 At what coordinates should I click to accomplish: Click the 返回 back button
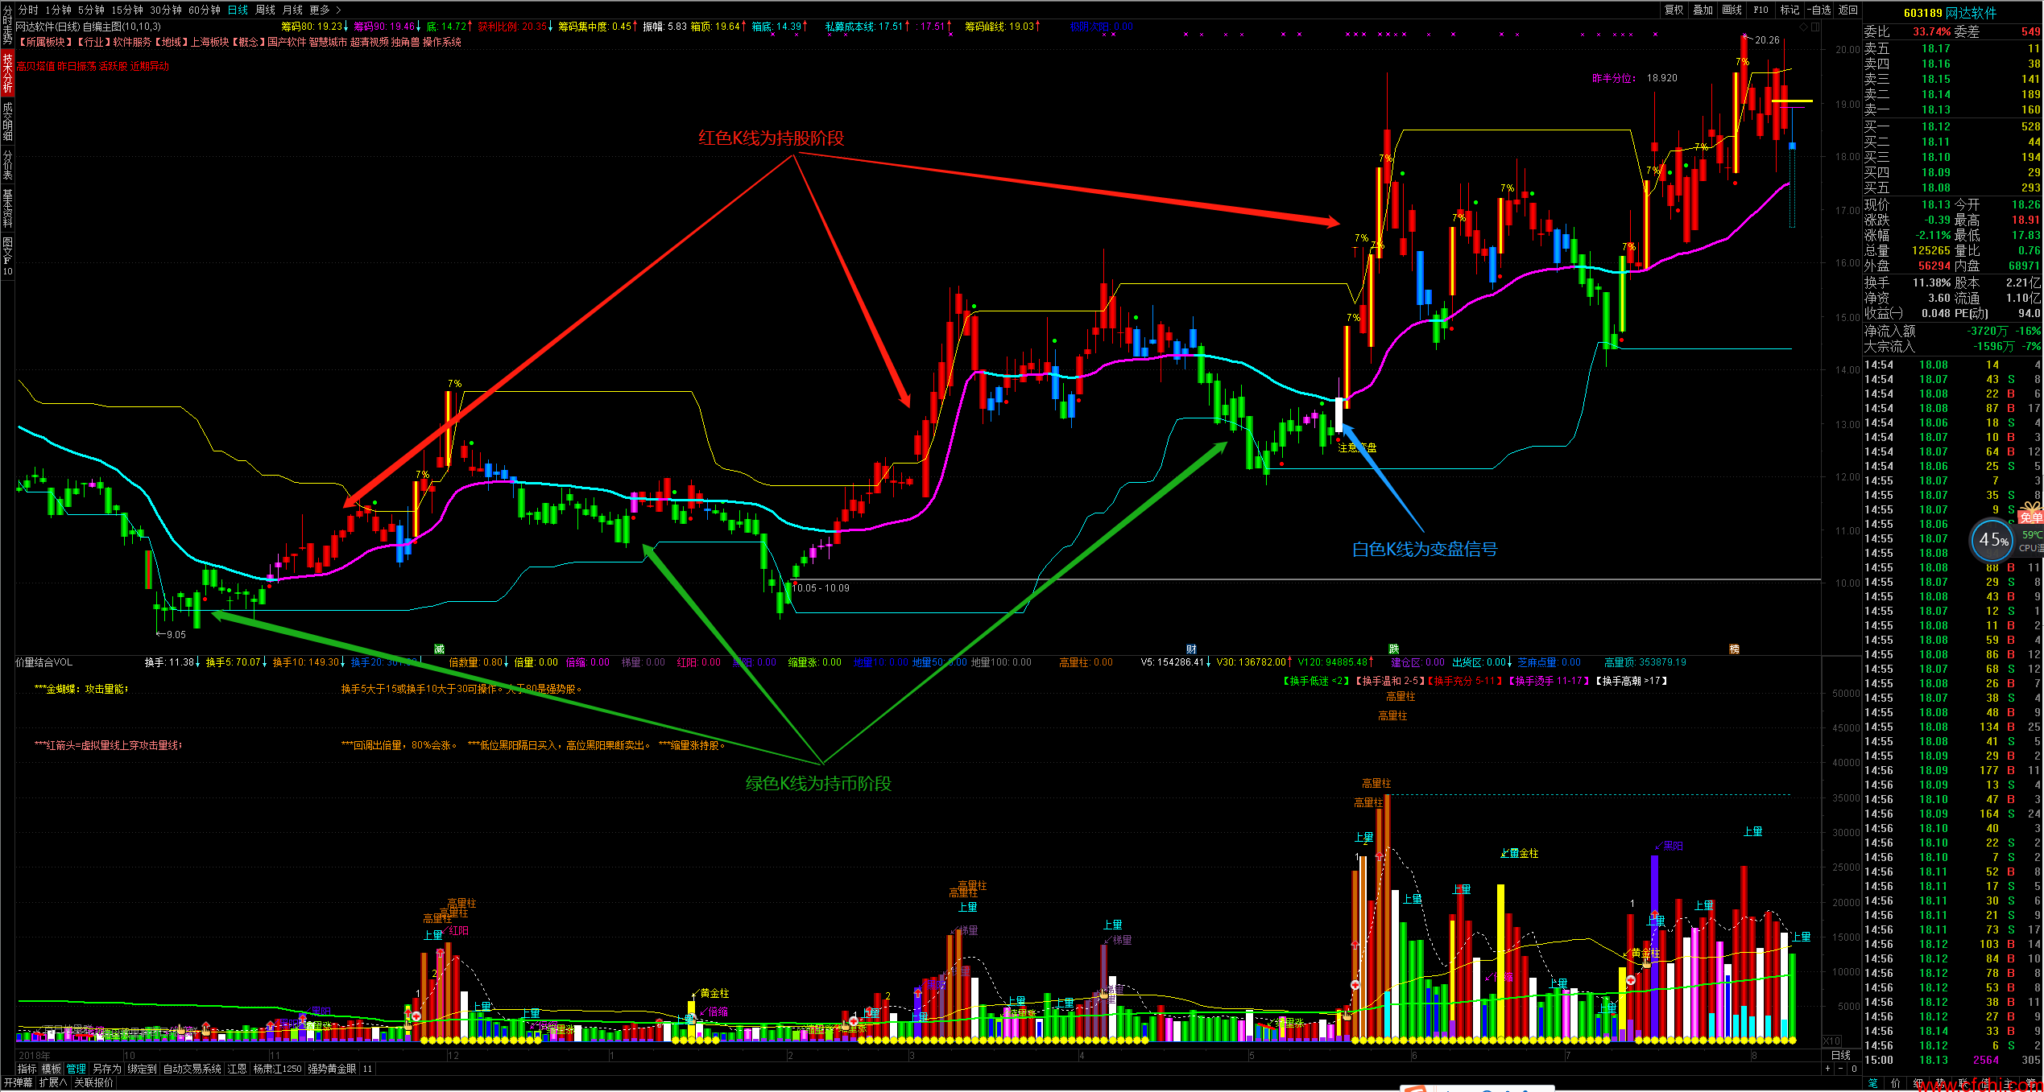point(1847,10)
